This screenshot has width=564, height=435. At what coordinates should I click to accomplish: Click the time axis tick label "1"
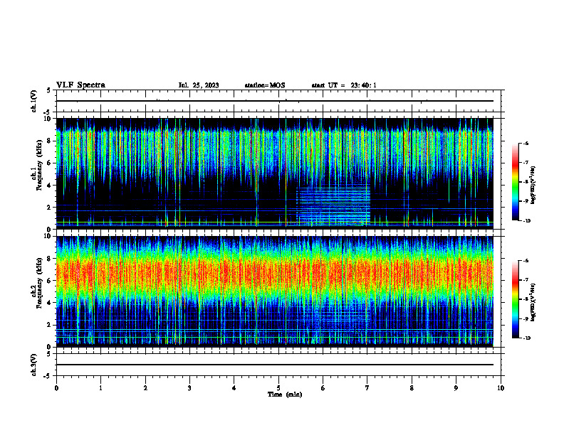pyautogui.click(x=101, y=388)
